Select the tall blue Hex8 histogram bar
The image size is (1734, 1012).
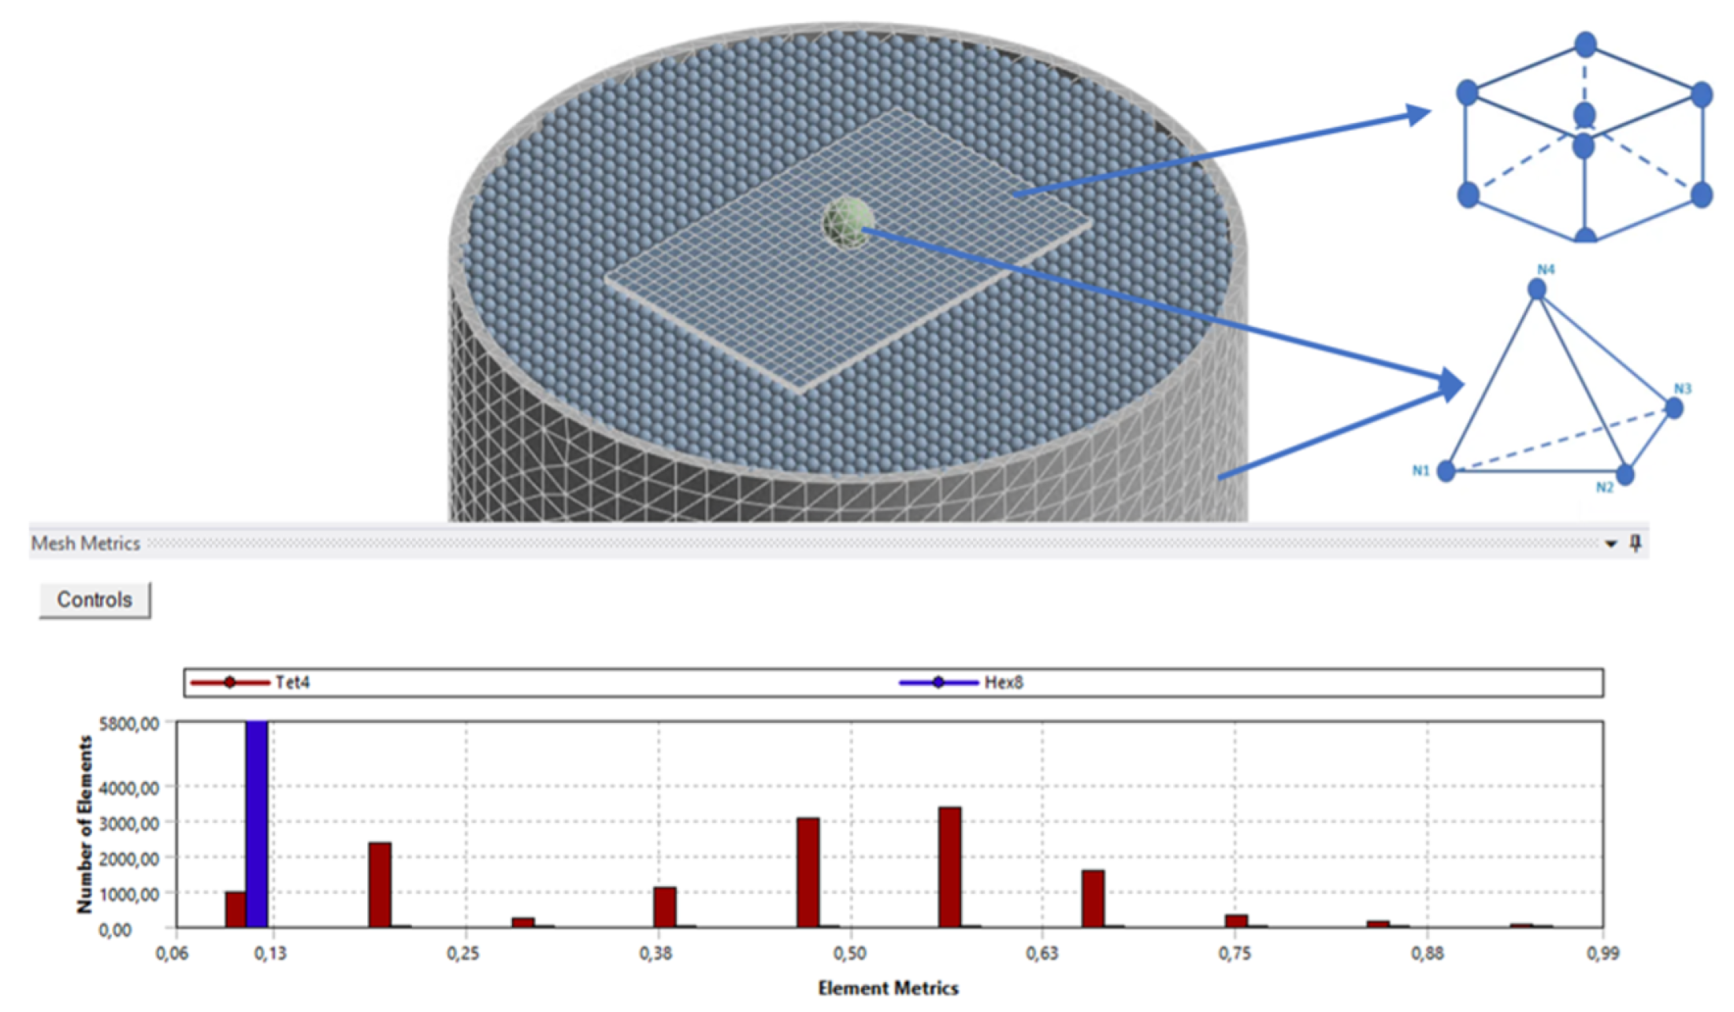(257, 823)
